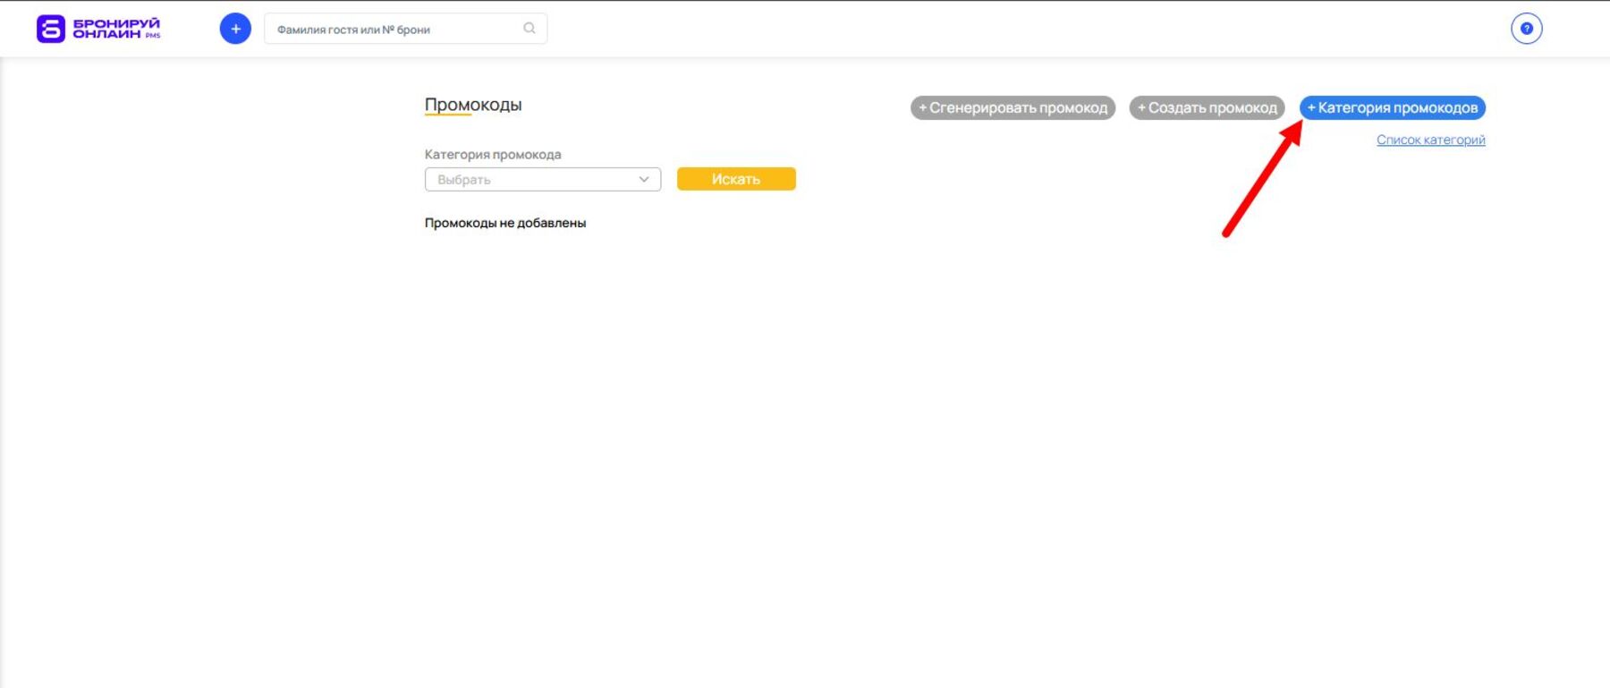Viewport: 1610px width, 688px height.
Task: Click the plus sign on Категория промокодов
Action: pyautogui.click(x=1311, y=108)
